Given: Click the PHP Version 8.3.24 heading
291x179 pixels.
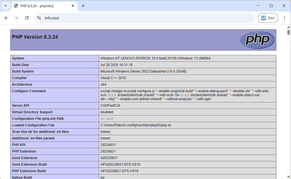Looking at the screenshot, I should click(x=35, y=37).
